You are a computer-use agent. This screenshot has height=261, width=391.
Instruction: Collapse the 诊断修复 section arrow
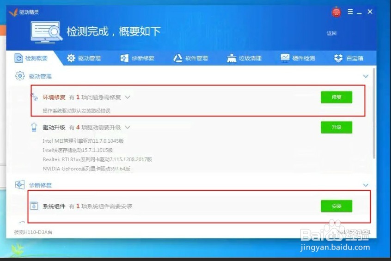click(366, 185)
